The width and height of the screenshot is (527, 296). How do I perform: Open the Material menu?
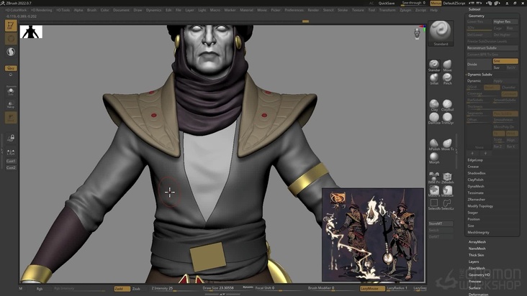click(x=246, y=10)
